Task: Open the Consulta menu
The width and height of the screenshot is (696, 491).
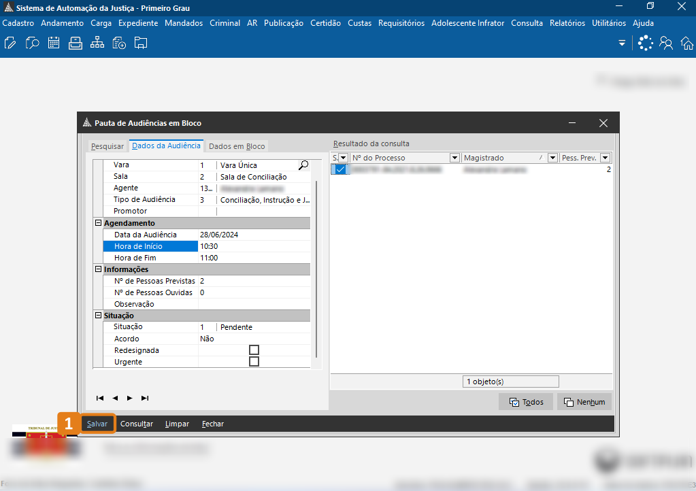Action: point(527,23)
